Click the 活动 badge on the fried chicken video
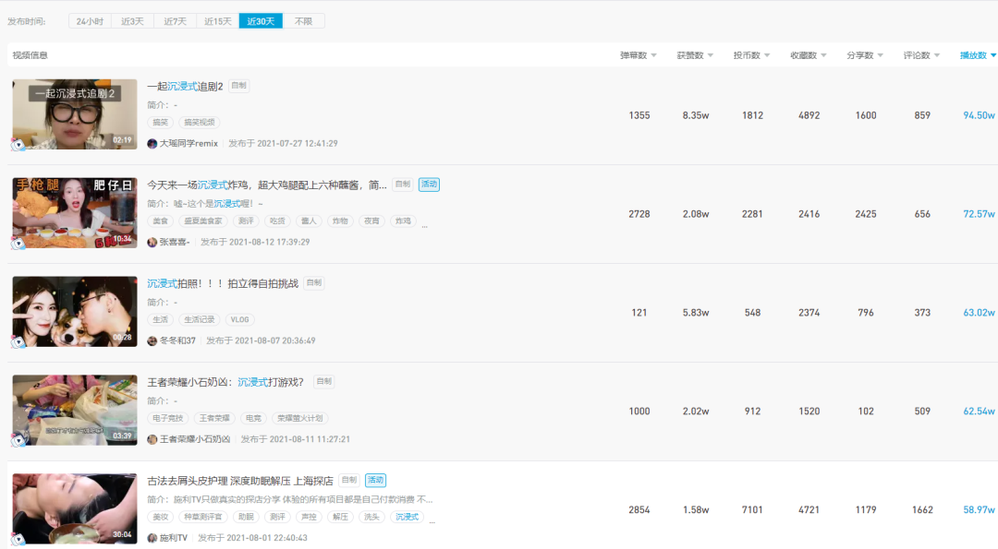This screenshot has height=549, width=998. 427,184
